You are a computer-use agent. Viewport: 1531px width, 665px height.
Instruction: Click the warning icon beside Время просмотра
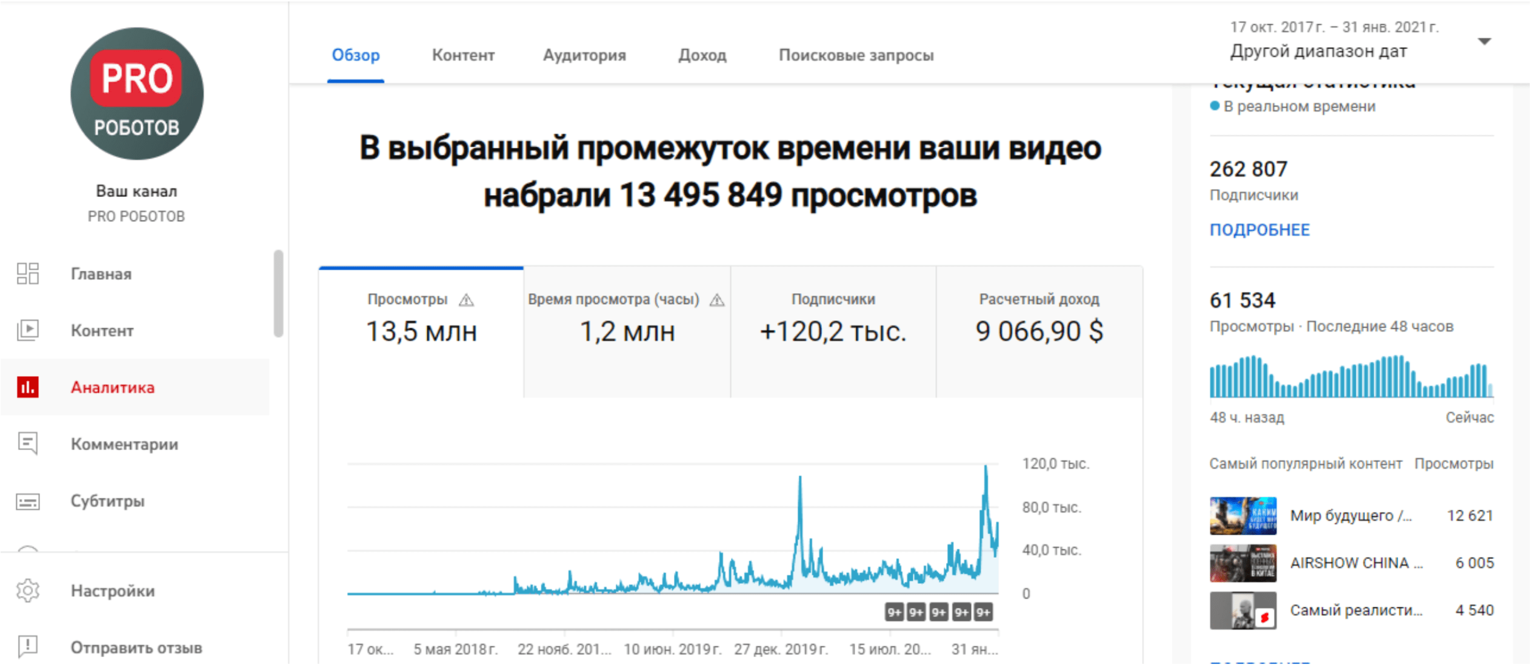click(717, 300)
